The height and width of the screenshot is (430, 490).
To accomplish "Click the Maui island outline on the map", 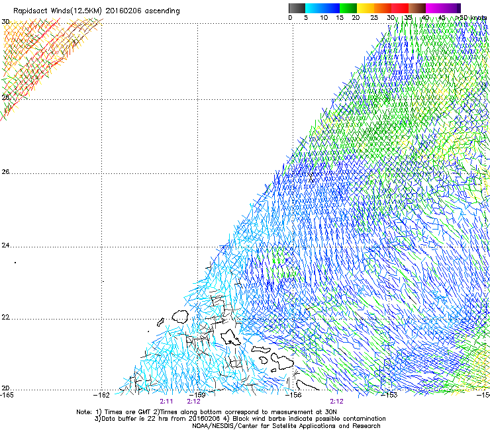I will click(x=282, y=361).
